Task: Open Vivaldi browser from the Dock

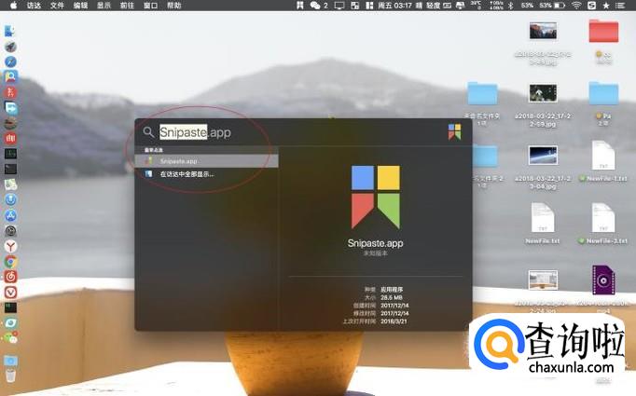Action: pyautogui.click(x=10, y=293)
